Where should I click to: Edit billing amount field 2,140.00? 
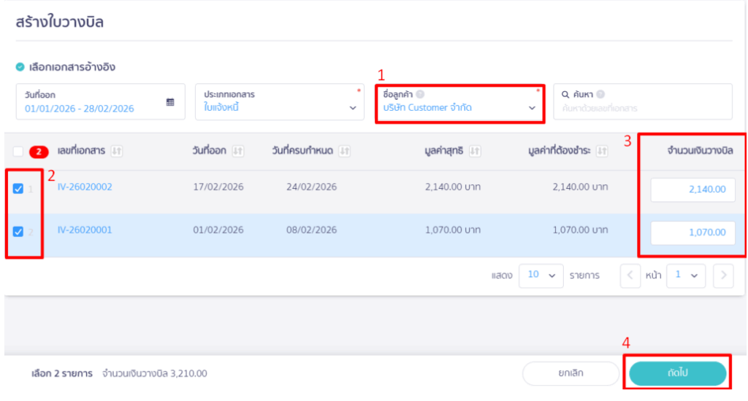pos(692,190)
